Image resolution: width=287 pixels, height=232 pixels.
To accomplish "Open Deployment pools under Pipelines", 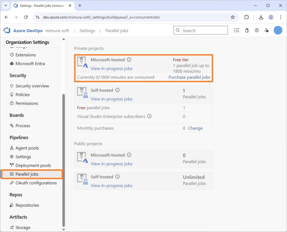I will [x=33, y=165].
